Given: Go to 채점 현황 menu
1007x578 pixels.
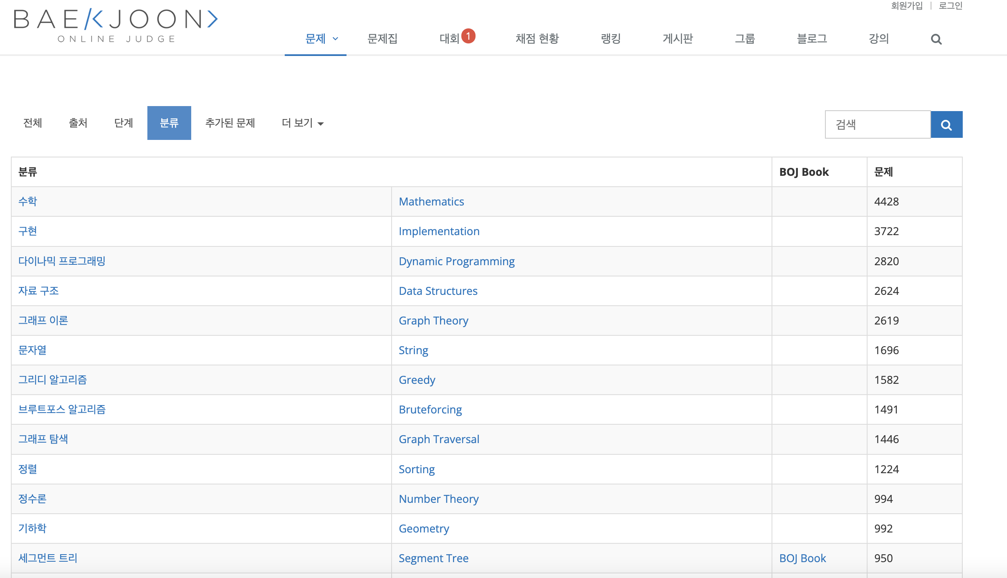Looking at the screenshot, I should pyautogui.click(x=537, y=39).
